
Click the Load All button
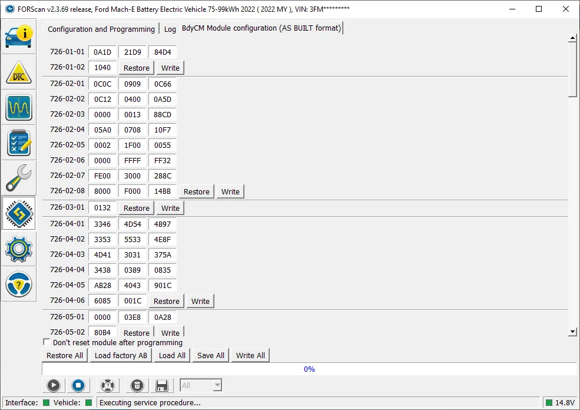(172, 356)
